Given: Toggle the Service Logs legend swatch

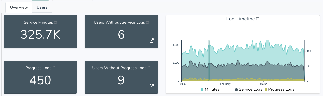Looking at the screenshot, I should point(236,90).
